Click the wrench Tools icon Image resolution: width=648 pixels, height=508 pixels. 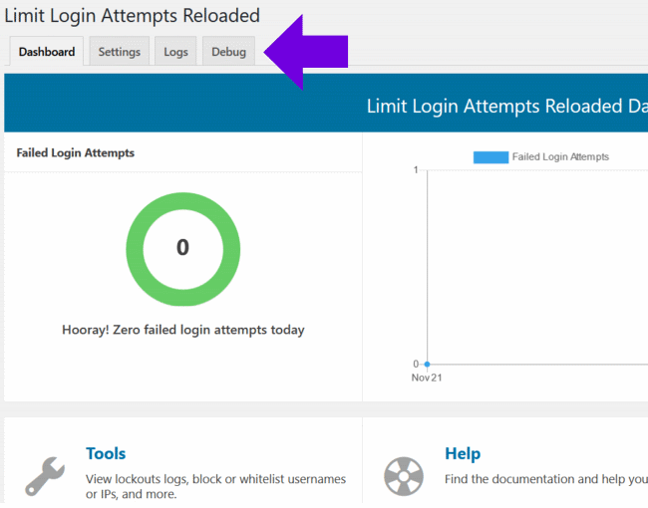coord(45,476)
